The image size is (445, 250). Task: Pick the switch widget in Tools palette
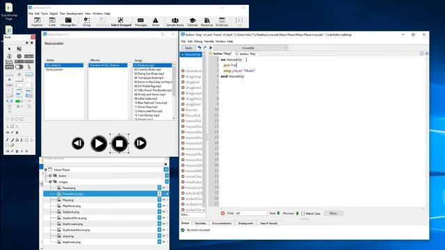click(19, 67)
